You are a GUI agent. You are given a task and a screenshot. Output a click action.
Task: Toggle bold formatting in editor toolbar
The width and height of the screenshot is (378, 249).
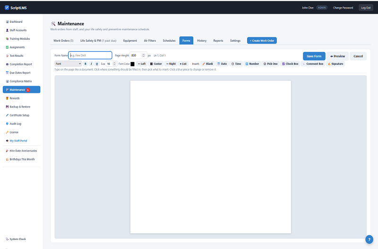click(x=86, y=64)
